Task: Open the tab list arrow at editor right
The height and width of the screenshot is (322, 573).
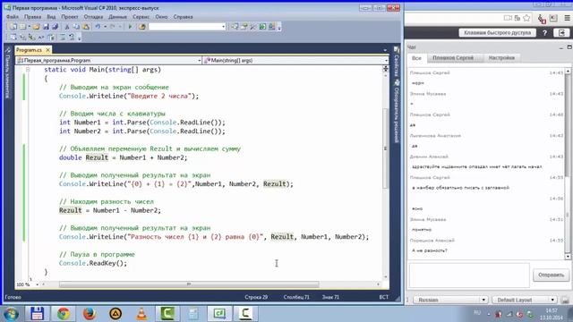Action: pos(385,50)
